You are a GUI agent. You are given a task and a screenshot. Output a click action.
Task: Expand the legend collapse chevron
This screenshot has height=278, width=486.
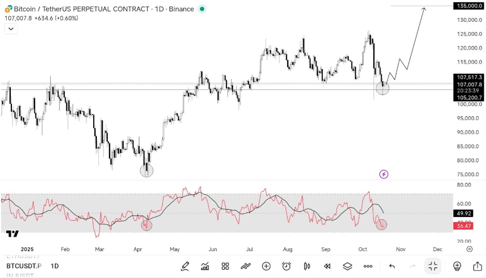[x=10, y=29]
